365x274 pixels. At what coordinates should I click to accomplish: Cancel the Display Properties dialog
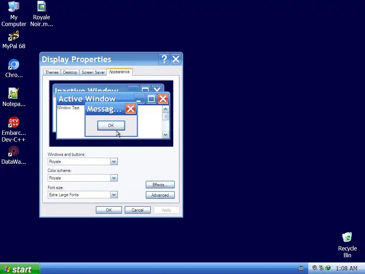click(x=138, y=210)
